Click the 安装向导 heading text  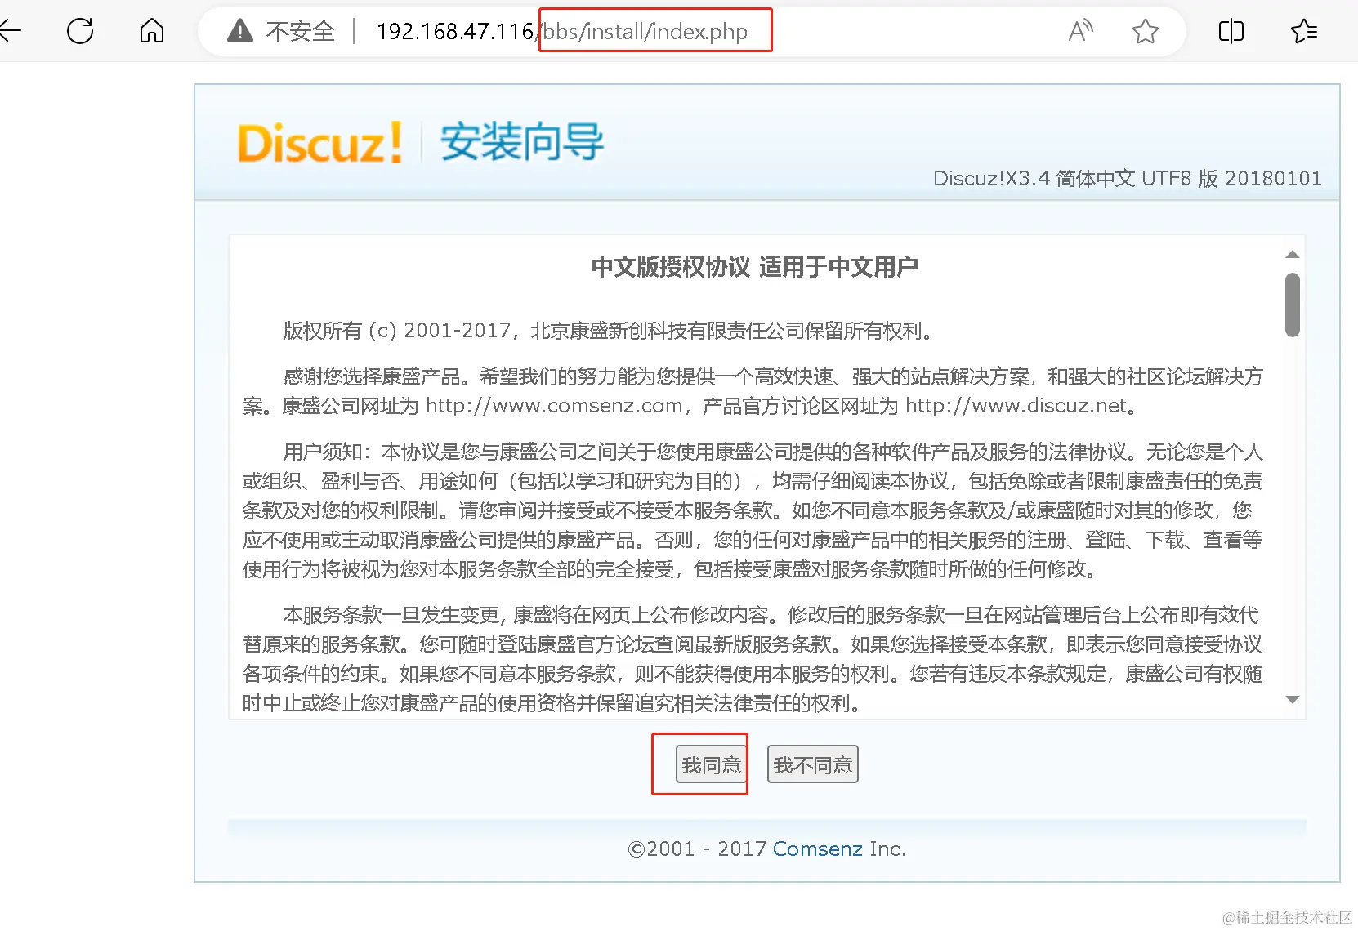pyautogui.click(x=522, y=142)
